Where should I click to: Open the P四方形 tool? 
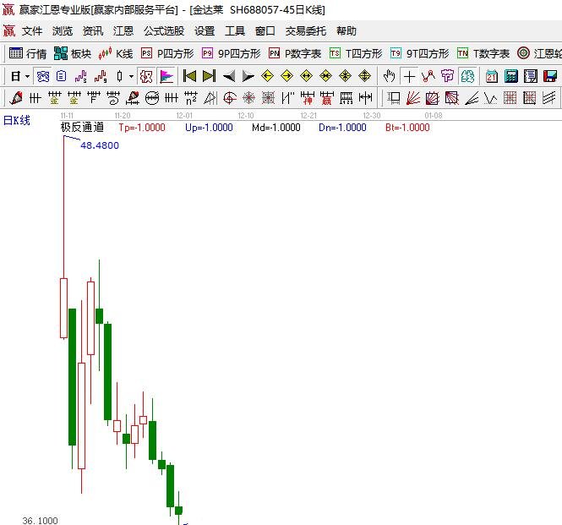click(x=167, y=53)
